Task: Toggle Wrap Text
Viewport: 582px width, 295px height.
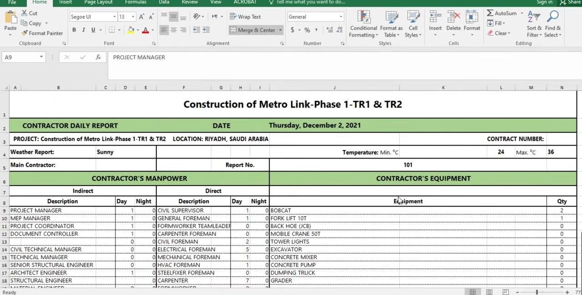Action: pyautogui.click(x=245, y=17)
